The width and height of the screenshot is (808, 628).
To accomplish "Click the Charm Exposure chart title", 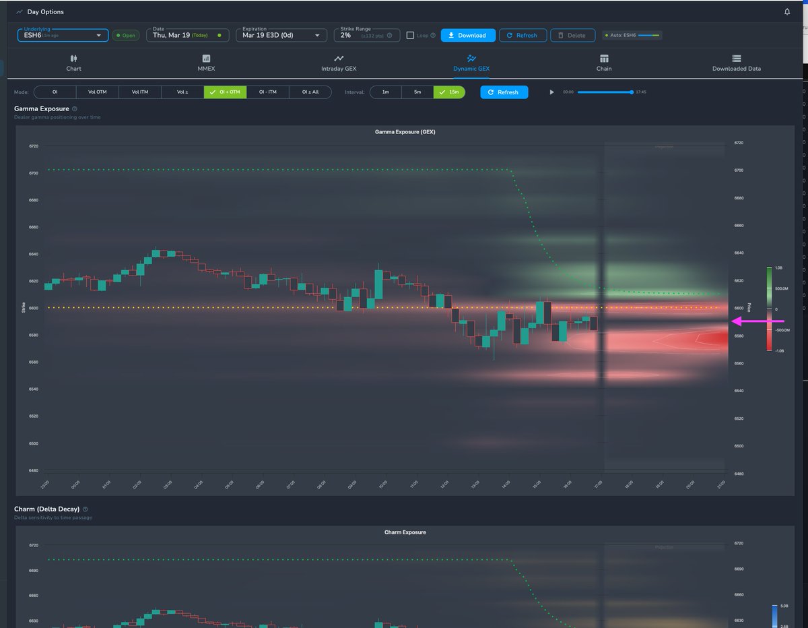I will point(405,532).
